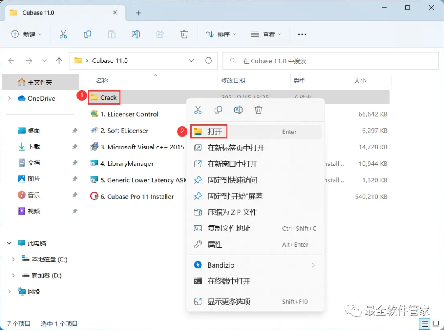Choose 在新窗口中打开 menu entry
Screen dimensions: 444x330
click(x=256, y=164)
